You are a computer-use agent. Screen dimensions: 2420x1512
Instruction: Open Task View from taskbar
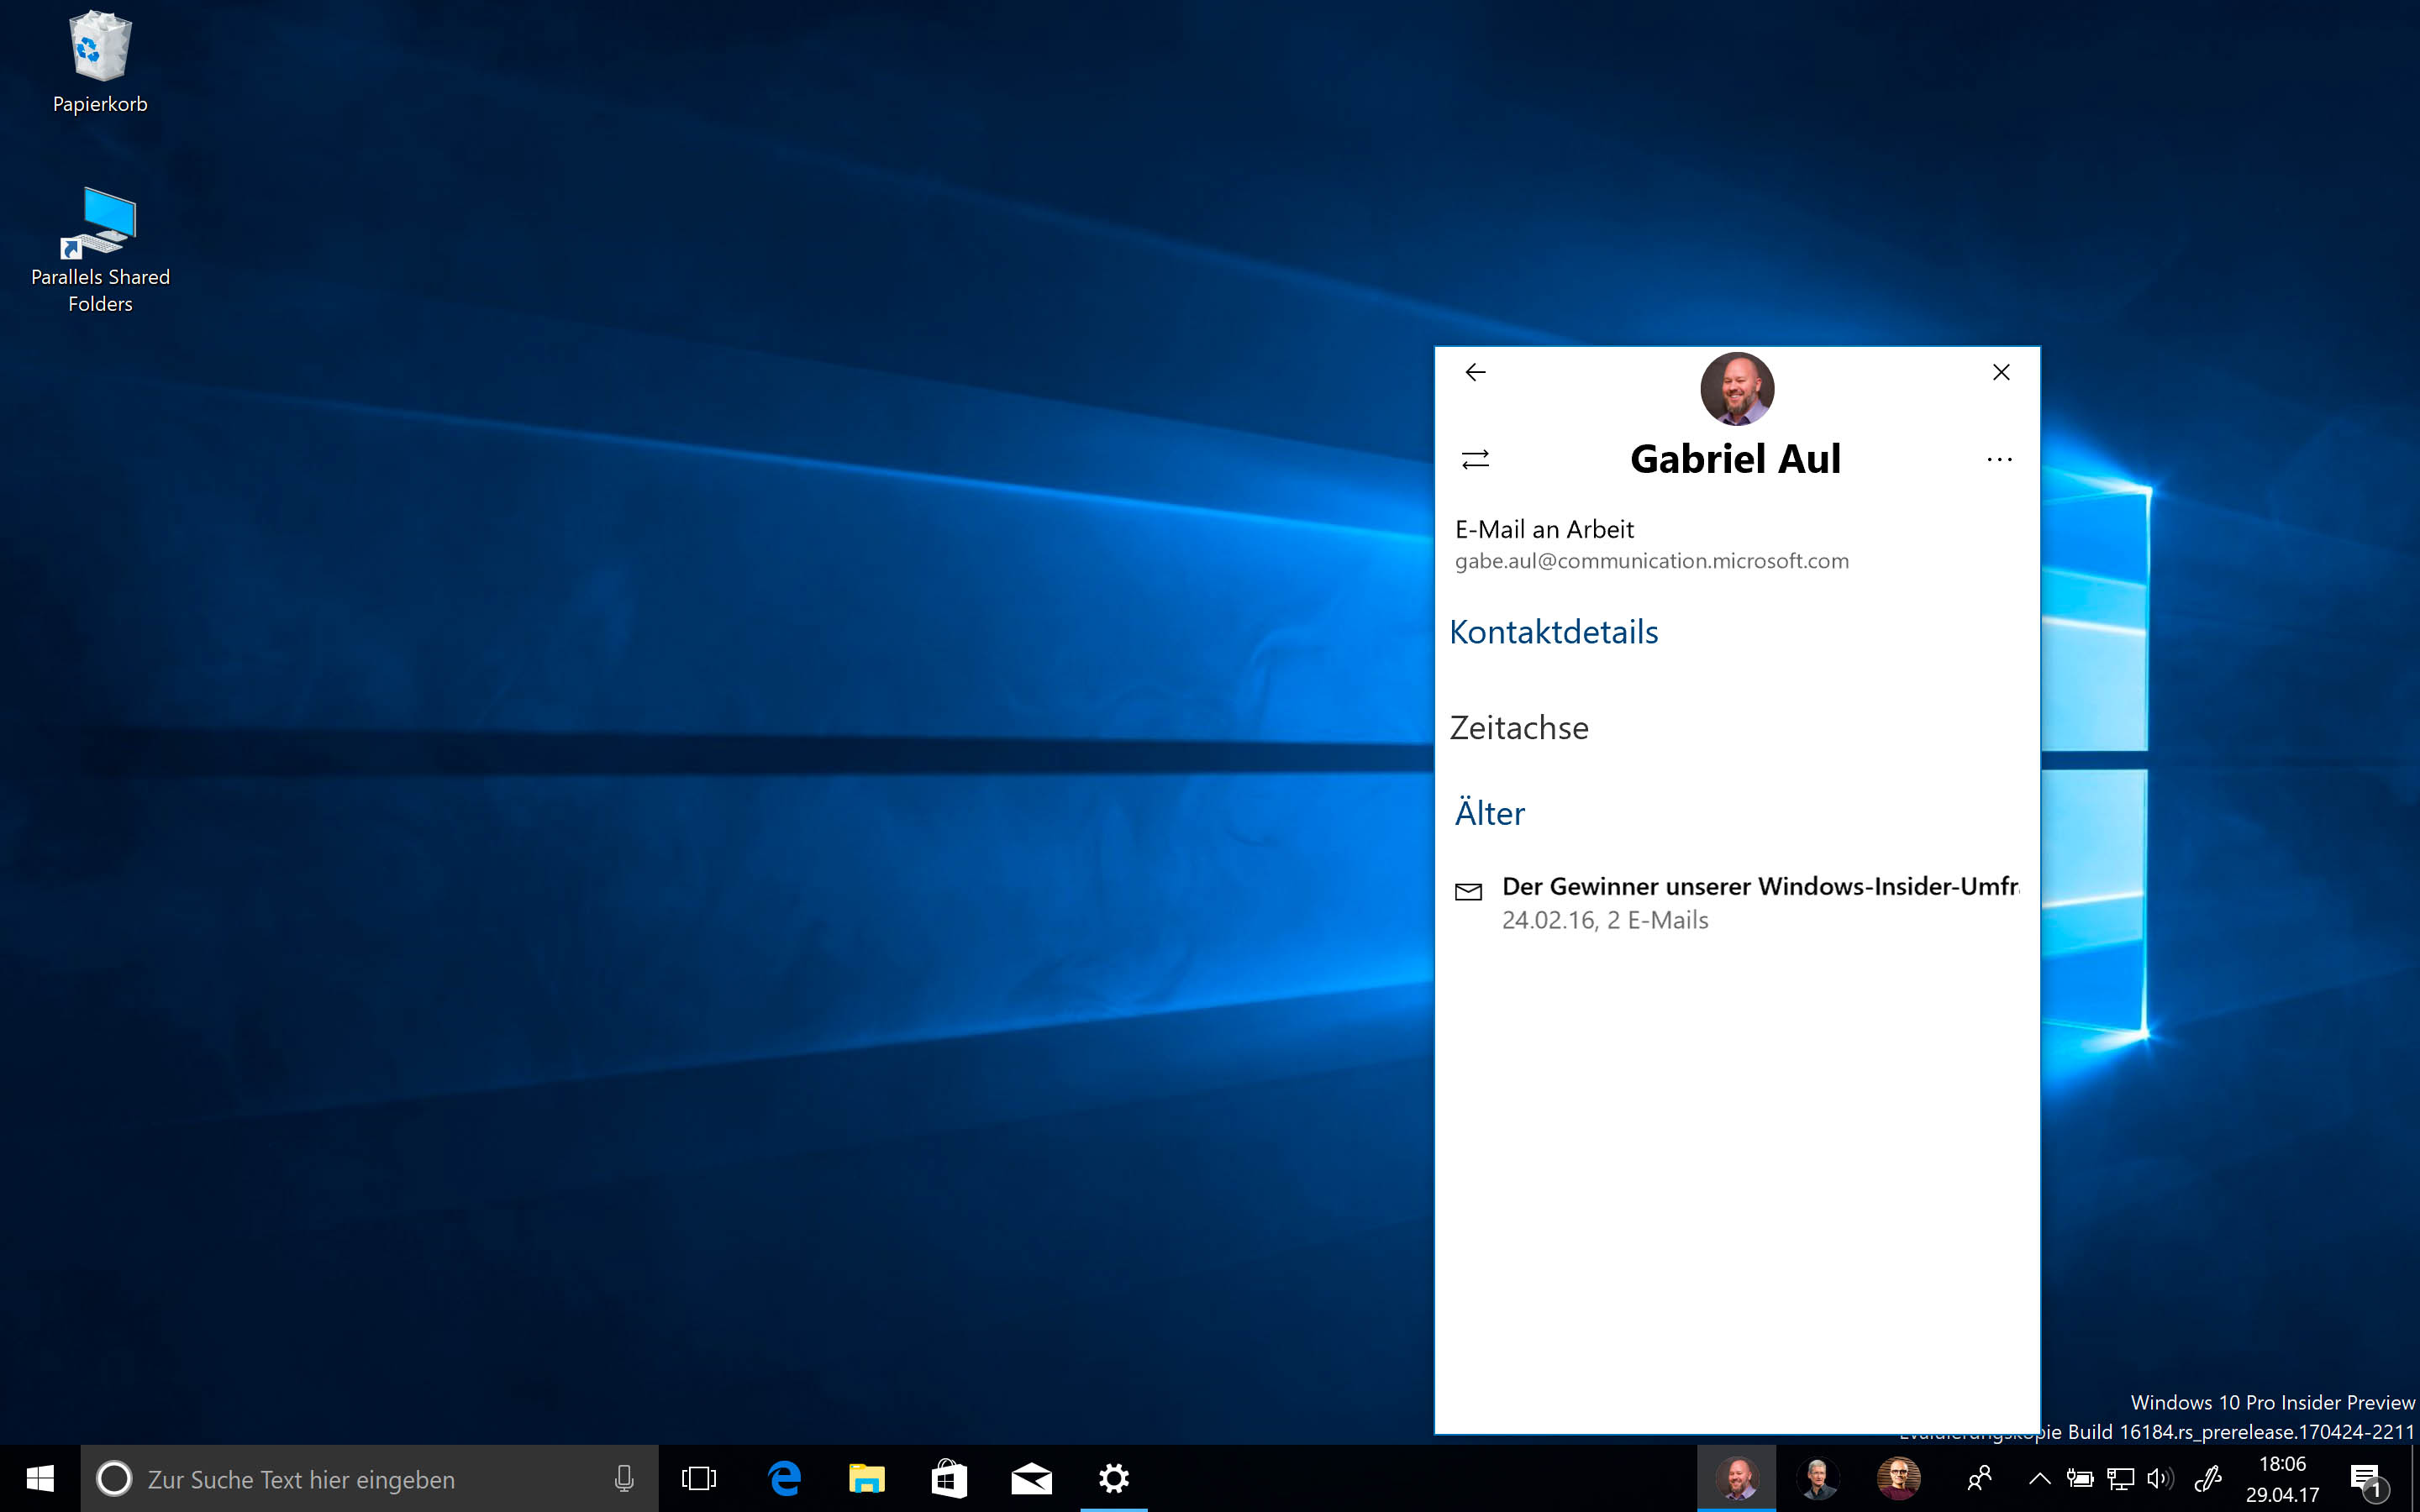coord(699,1478)
